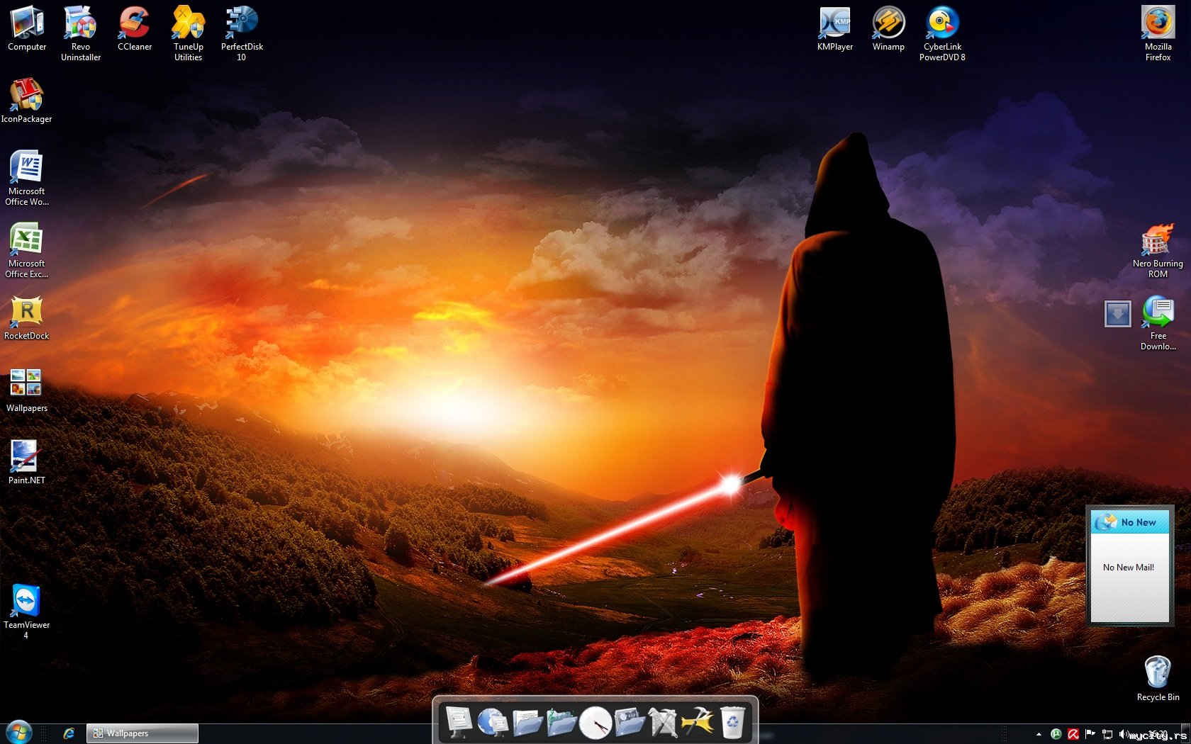Click the KMPlayer desktop icon
1191x744 pixels.
click(x=835, y=28)
